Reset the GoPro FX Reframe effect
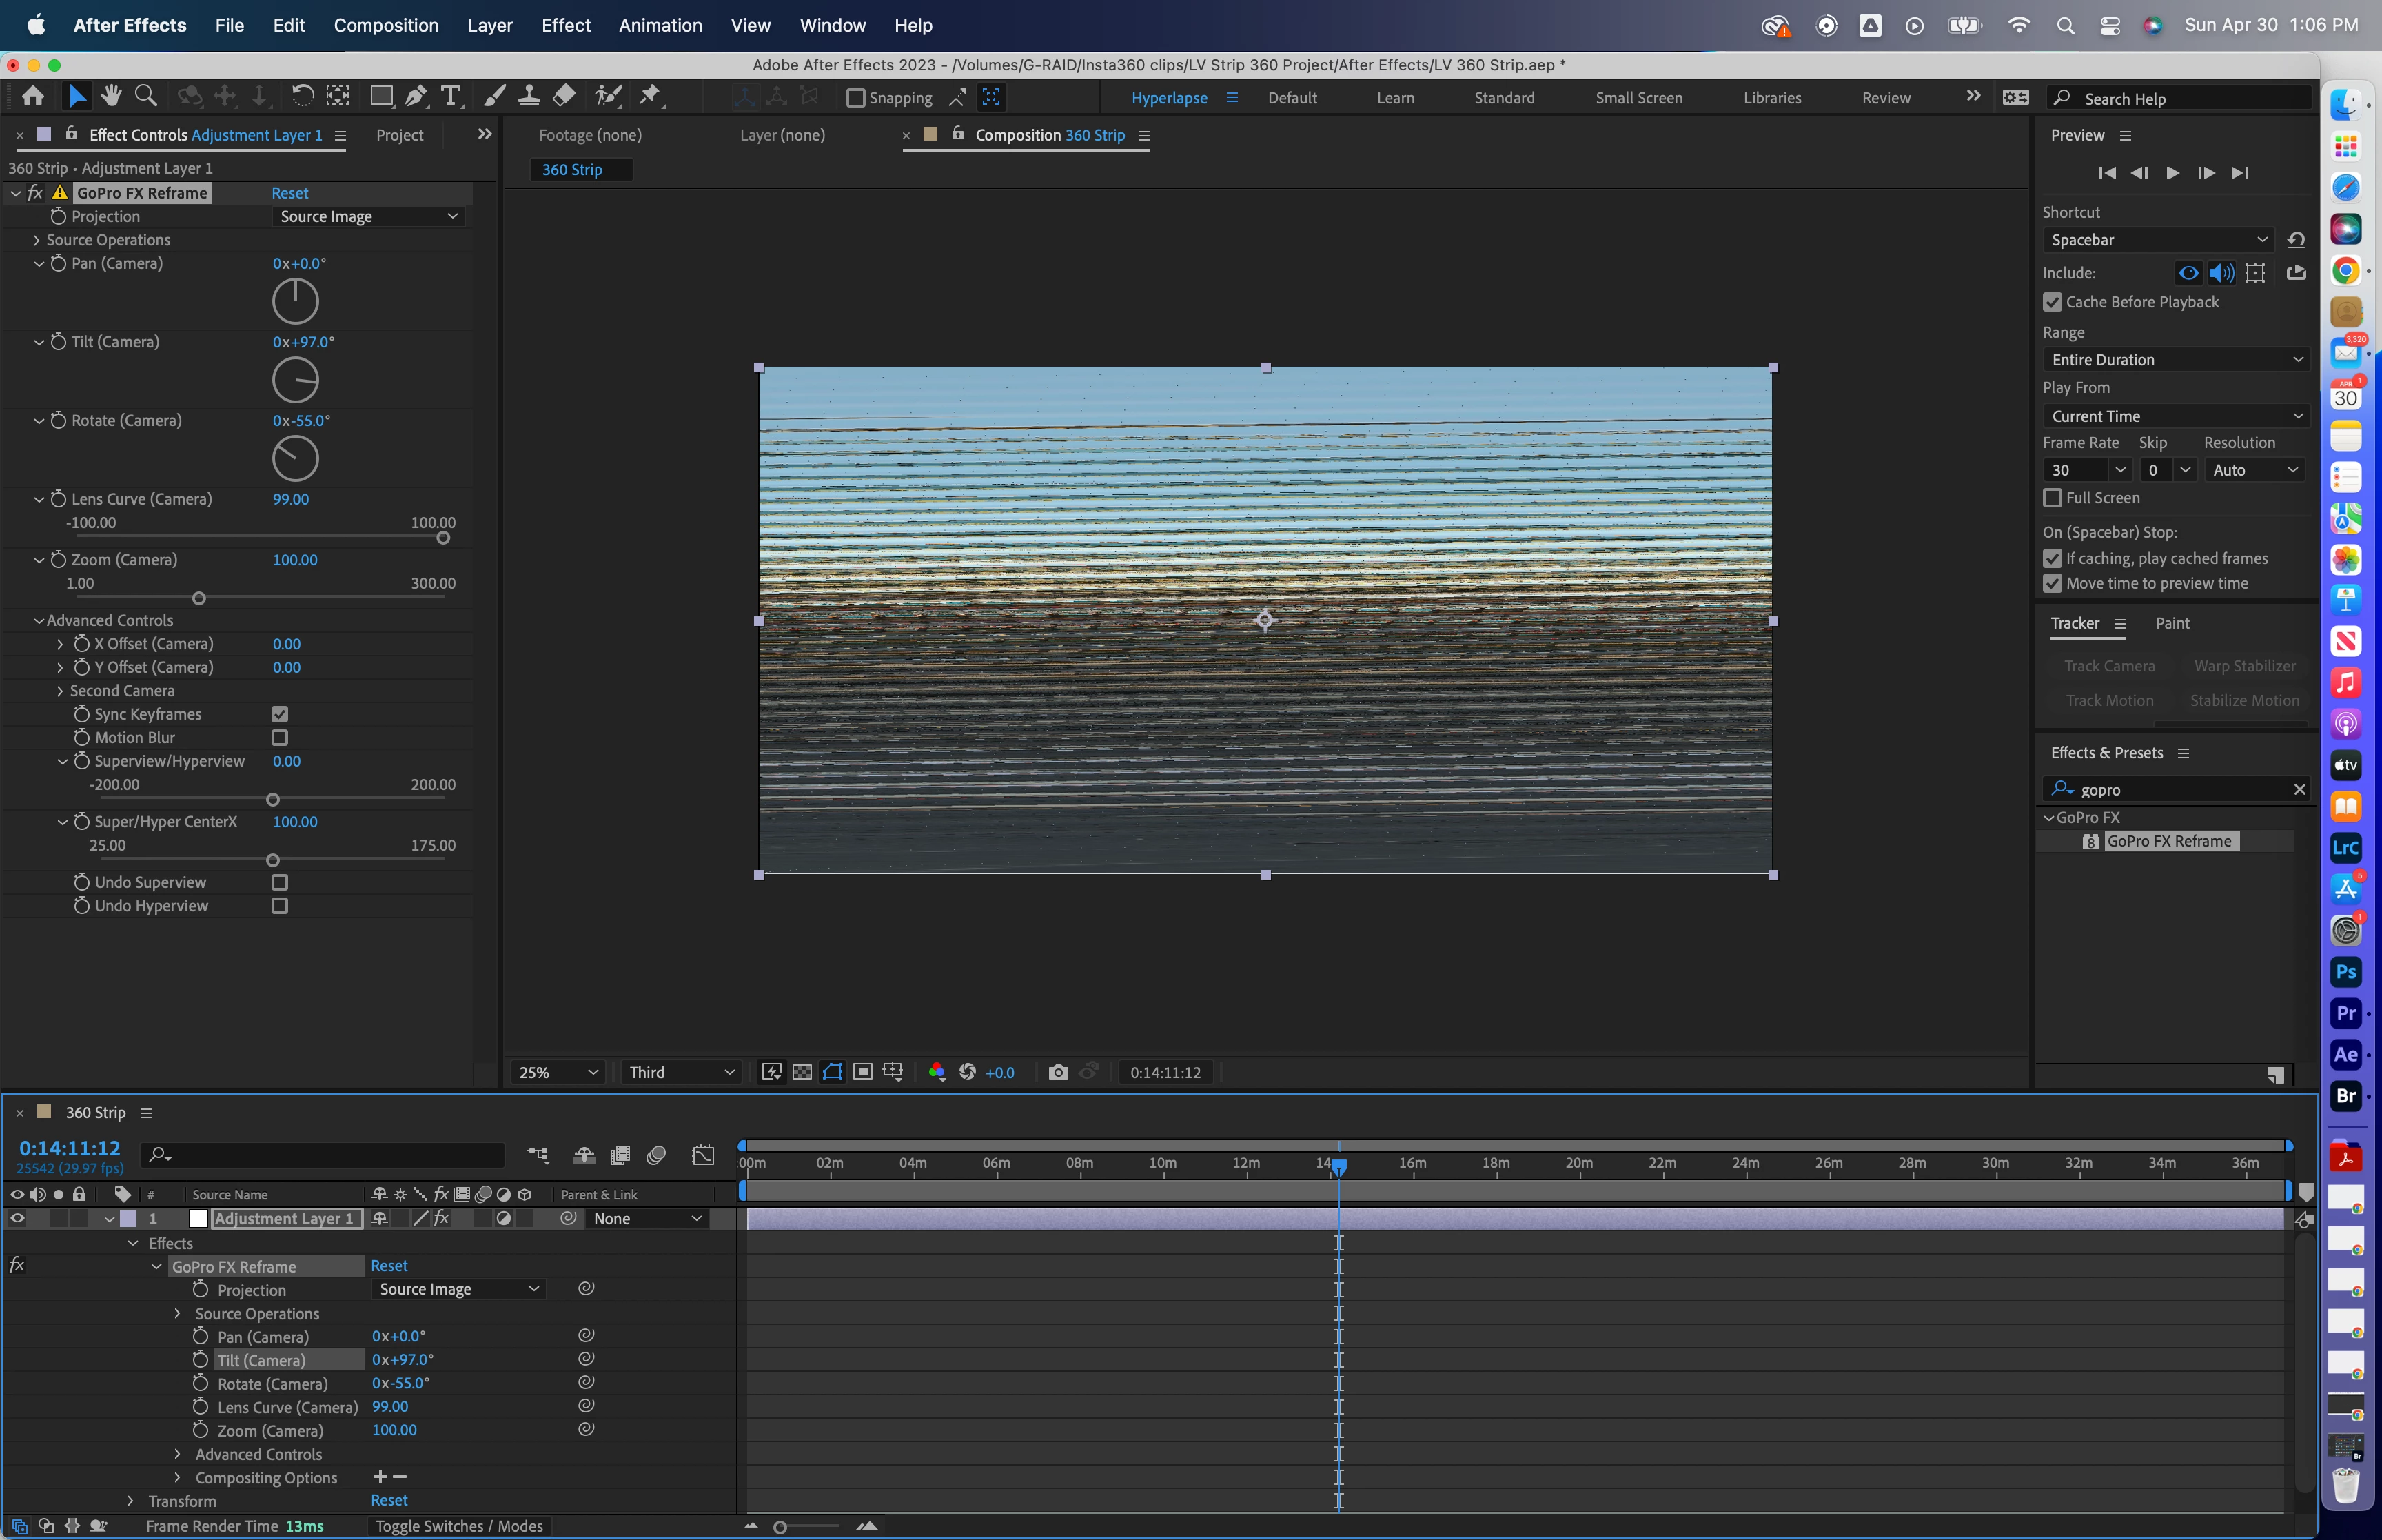Screen dimensions: 2382x1540 [x=290, y=193]
